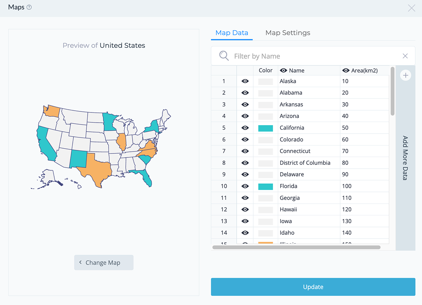Toggle visibility of California row
This screenshot has width=422, height=305.
pos(245,128)
